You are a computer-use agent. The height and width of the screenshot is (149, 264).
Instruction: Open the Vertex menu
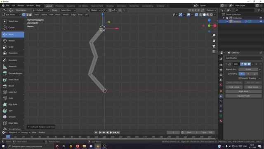(x=66, y=15)
